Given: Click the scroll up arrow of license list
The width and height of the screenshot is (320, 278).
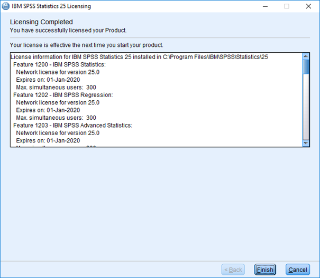Looking at the screenshot, I should (306, 56).
